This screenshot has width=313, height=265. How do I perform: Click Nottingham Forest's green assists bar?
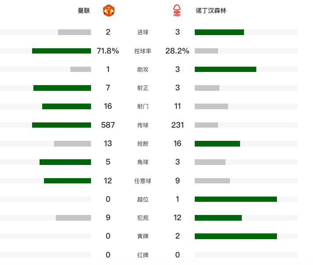226,69
